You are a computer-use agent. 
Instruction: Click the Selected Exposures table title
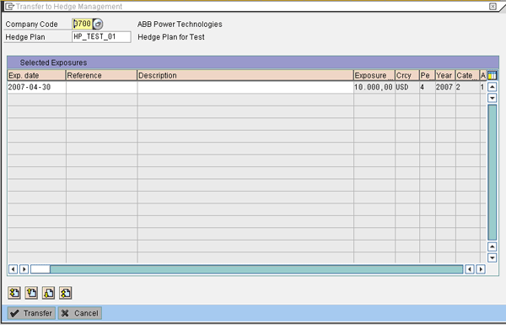pos(54,62)
